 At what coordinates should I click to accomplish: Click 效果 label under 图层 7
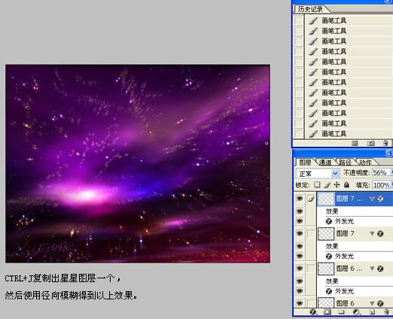(x=332, y=246)
